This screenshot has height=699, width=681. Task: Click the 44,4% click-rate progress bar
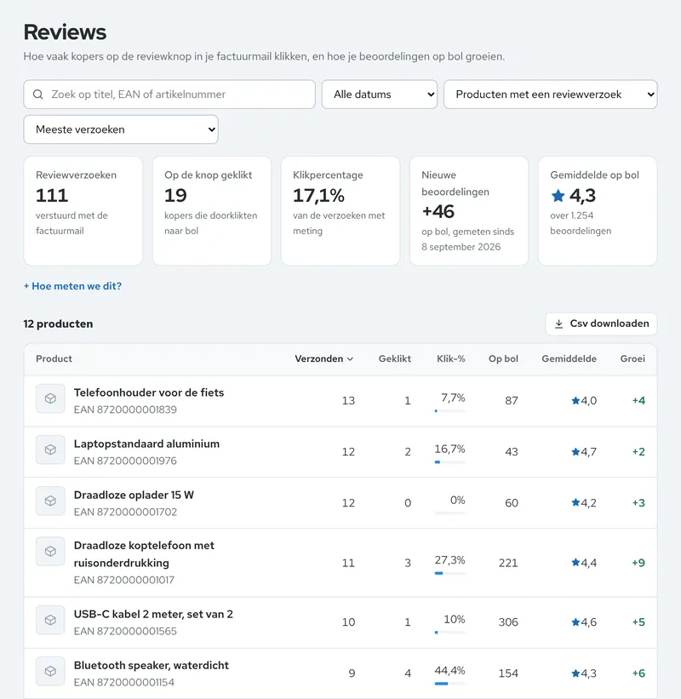point(450,684)
